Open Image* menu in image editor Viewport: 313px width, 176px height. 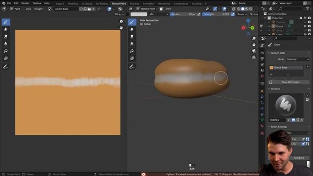(x=38, y=9)
